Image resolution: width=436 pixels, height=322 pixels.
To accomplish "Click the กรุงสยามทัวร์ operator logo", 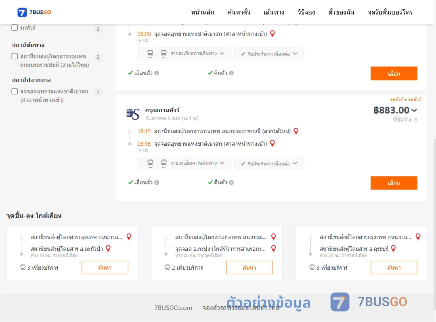I will [x=133, y=114].
